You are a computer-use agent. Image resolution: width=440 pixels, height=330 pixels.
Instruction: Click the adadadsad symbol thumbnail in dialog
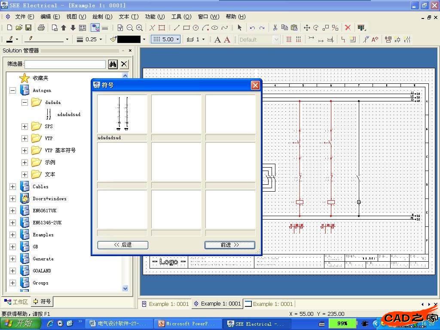pos(122,114)
